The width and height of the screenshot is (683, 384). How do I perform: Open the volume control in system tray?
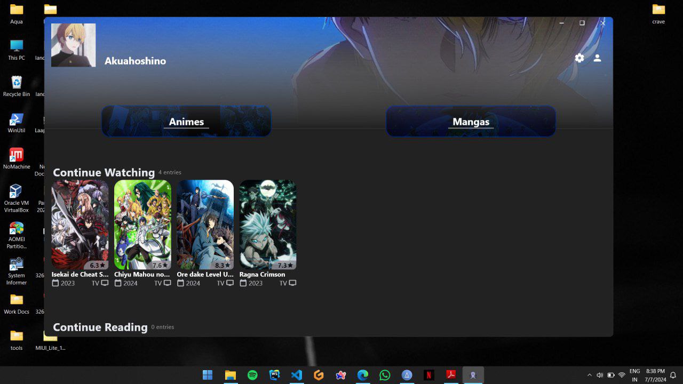coord(600,375)
